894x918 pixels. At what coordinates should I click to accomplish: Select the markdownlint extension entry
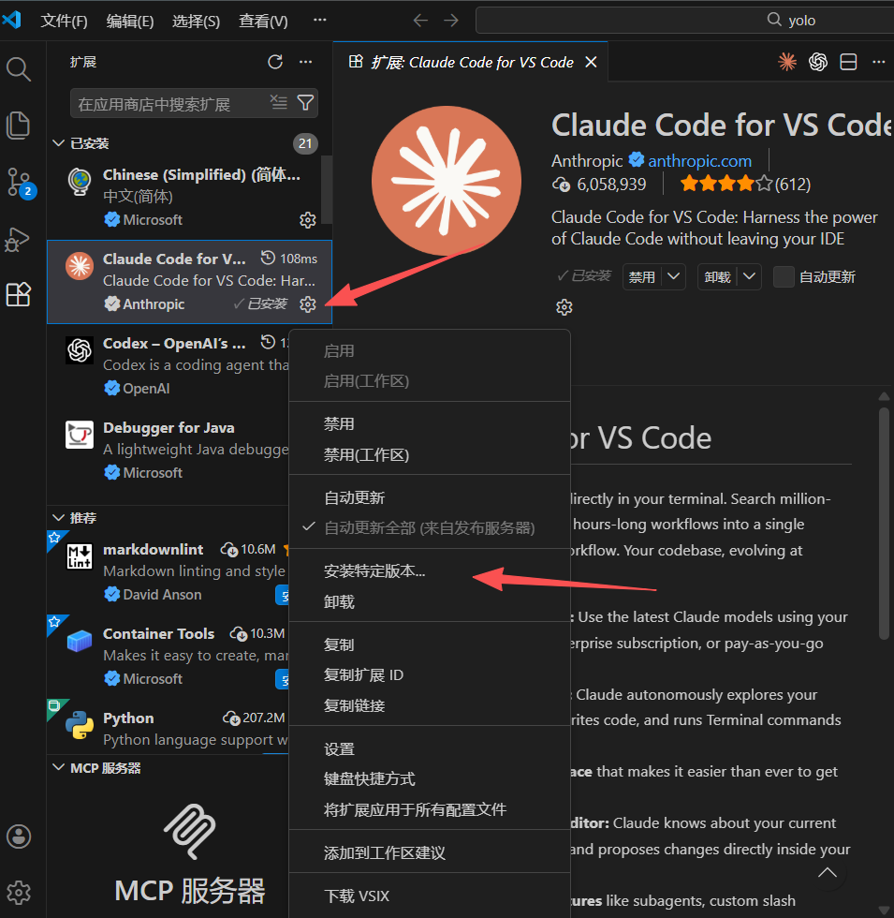coord(169,571)
